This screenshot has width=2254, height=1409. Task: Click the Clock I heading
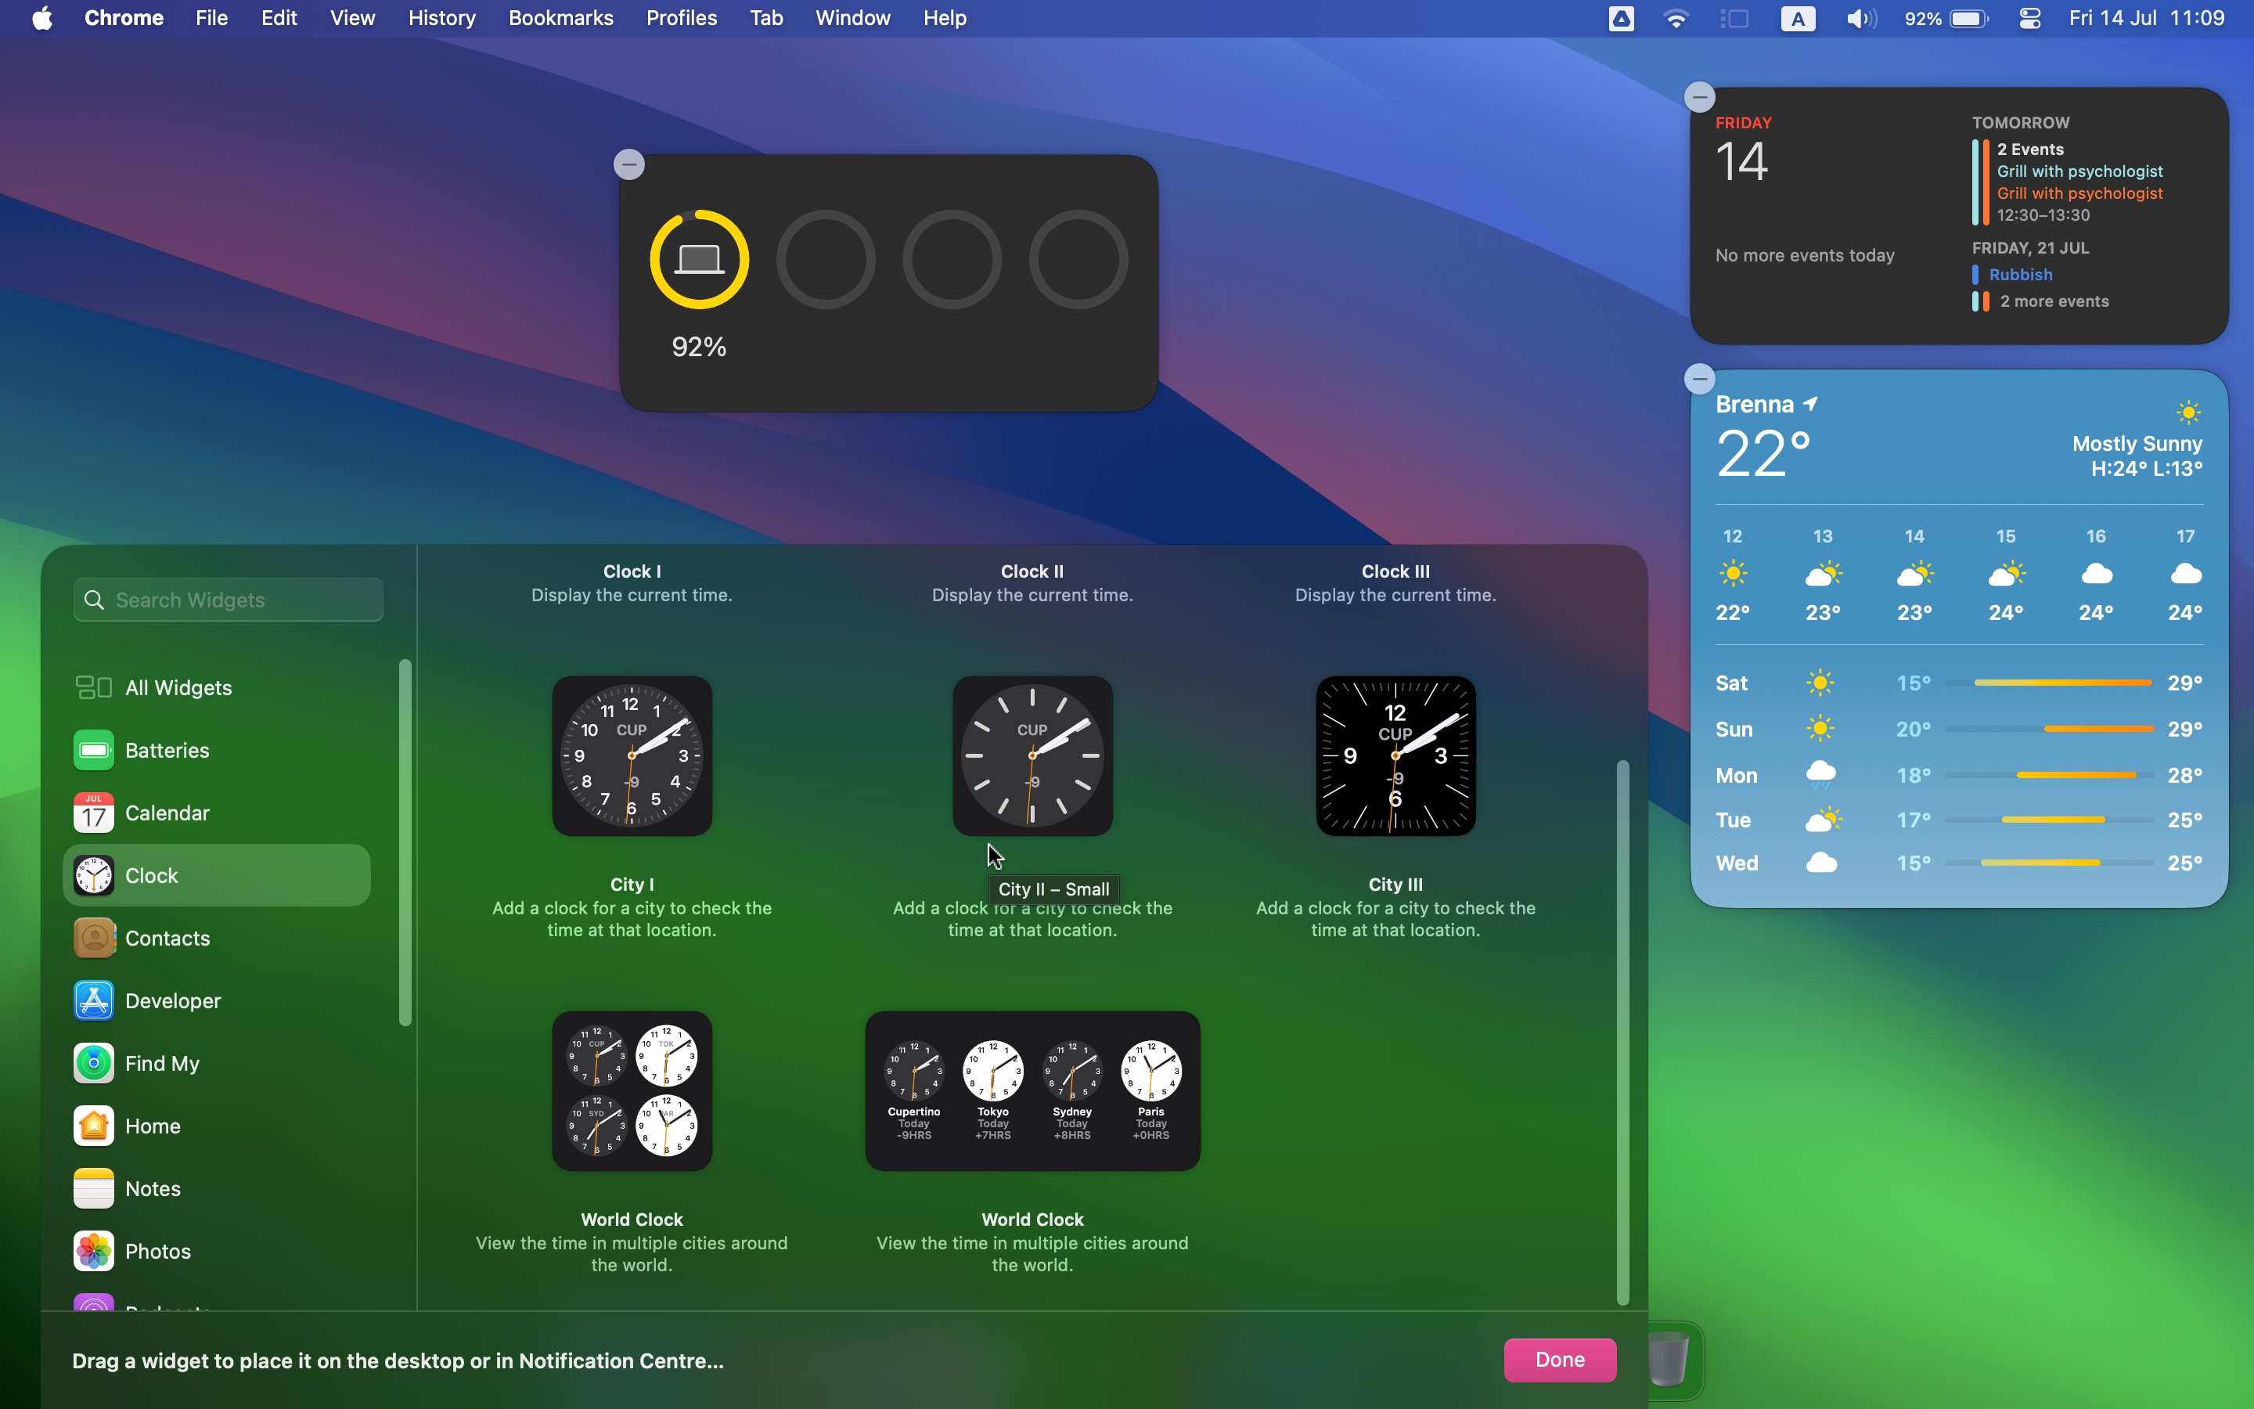point(632,571)
